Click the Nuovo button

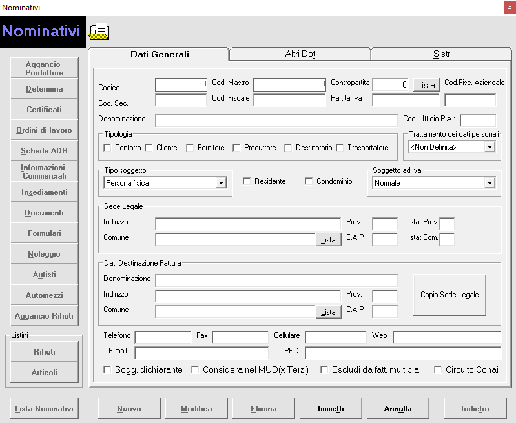click(129, 409)
